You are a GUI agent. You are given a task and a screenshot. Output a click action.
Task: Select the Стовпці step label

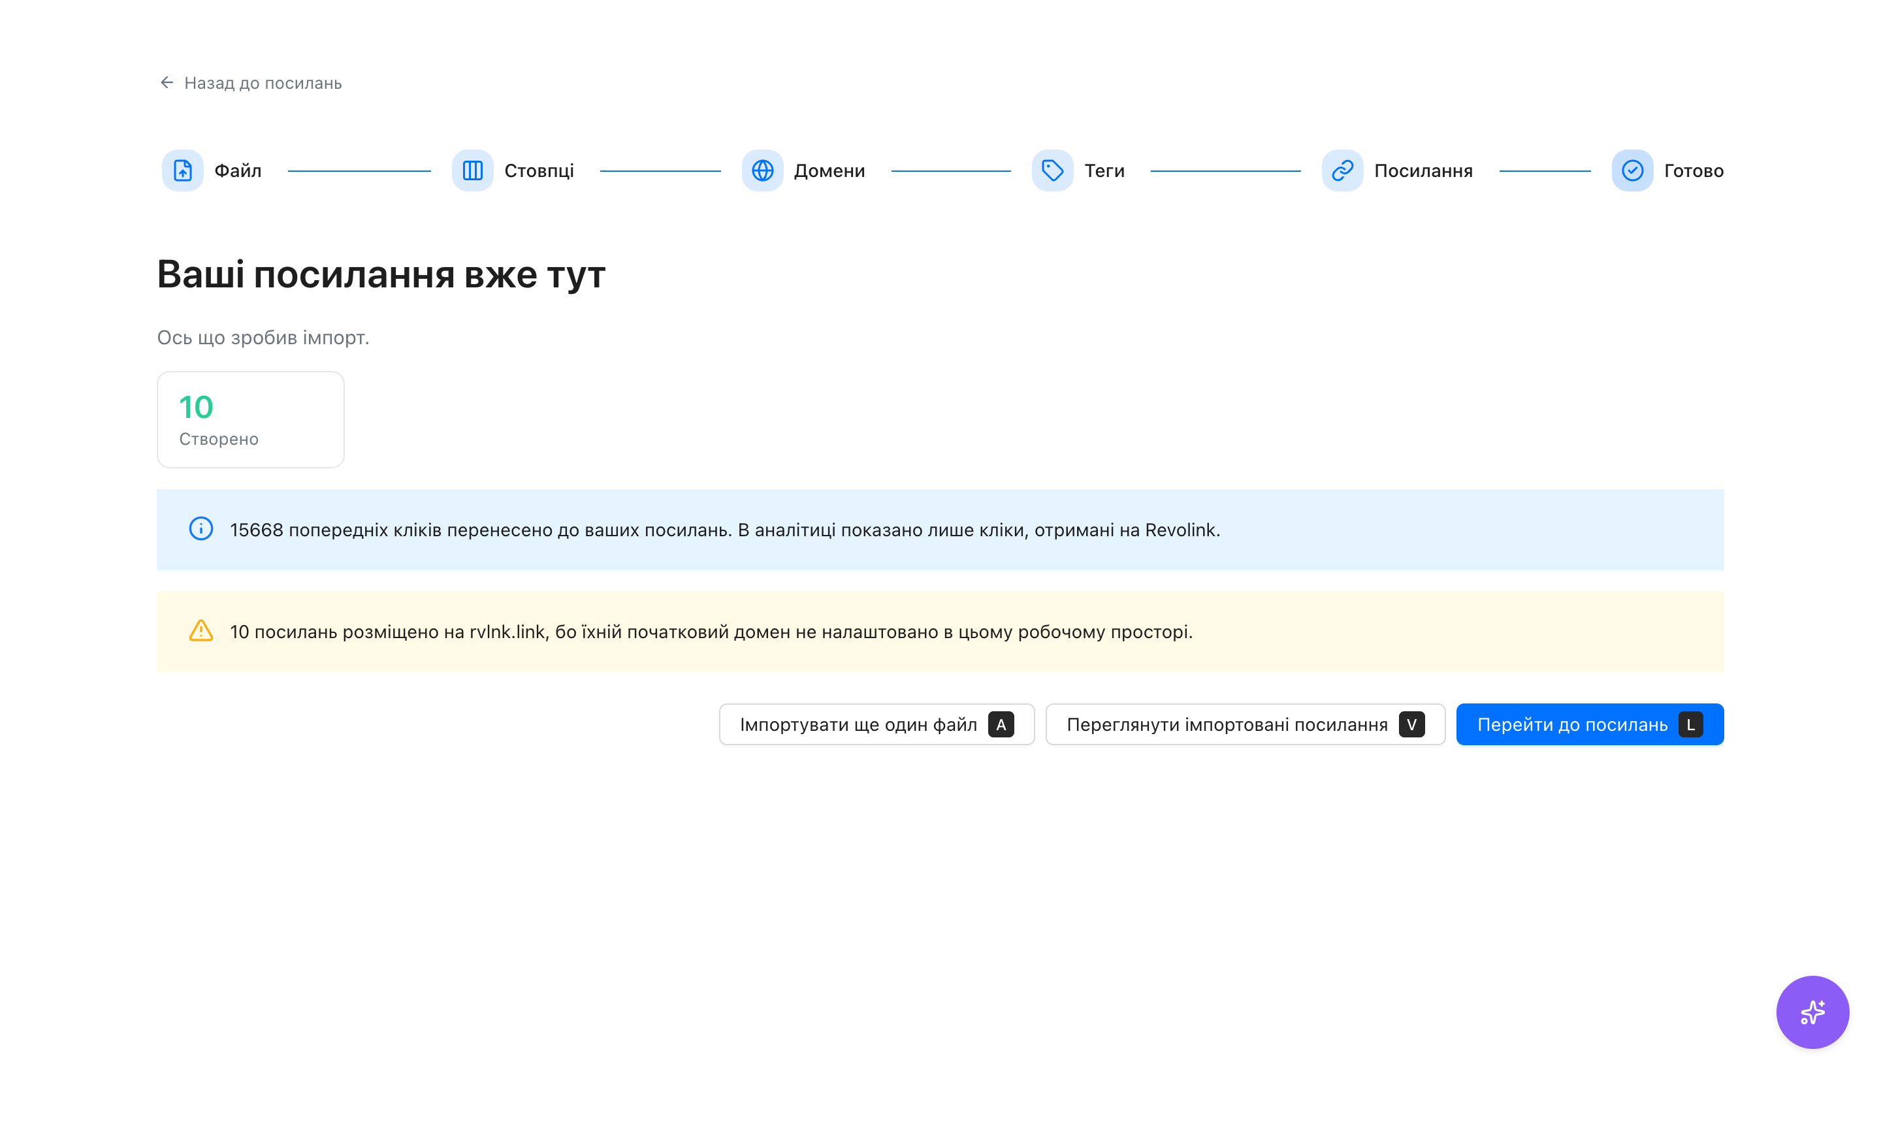pos(539,170)
